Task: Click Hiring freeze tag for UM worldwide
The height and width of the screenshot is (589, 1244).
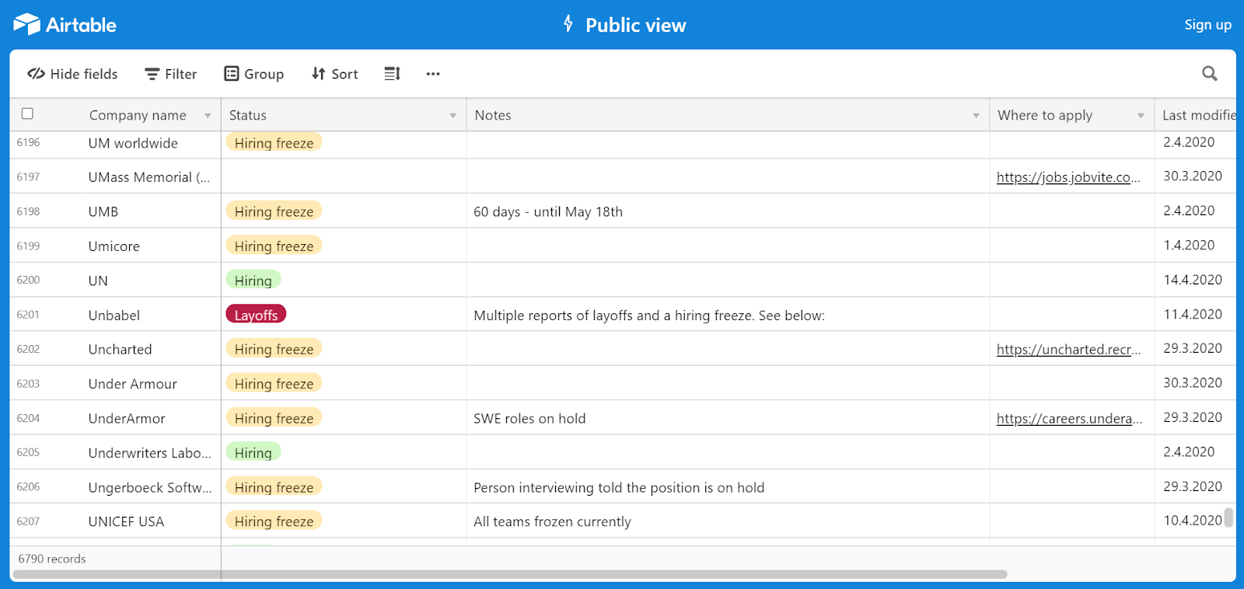Action: coord(274,142)
